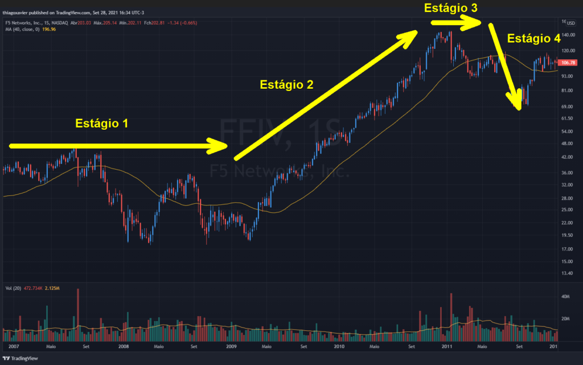Click the 22.00 price axis label

[568, 223]
